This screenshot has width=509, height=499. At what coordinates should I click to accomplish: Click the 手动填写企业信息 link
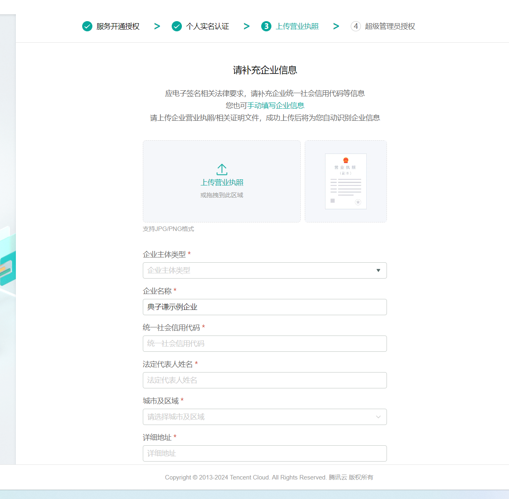pos(276,106)
